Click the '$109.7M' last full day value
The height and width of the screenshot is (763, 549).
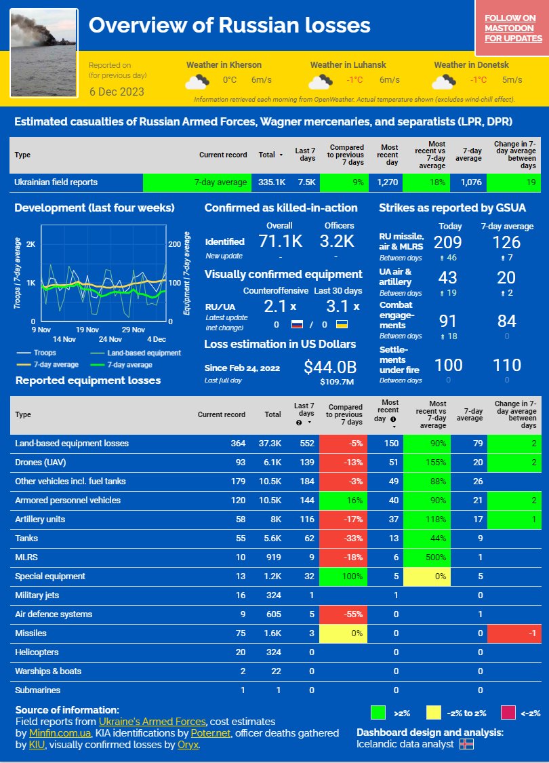pyautogui.click(x=337, y=382)
